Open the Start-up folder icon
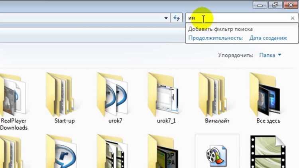 [x=60, y=95]
